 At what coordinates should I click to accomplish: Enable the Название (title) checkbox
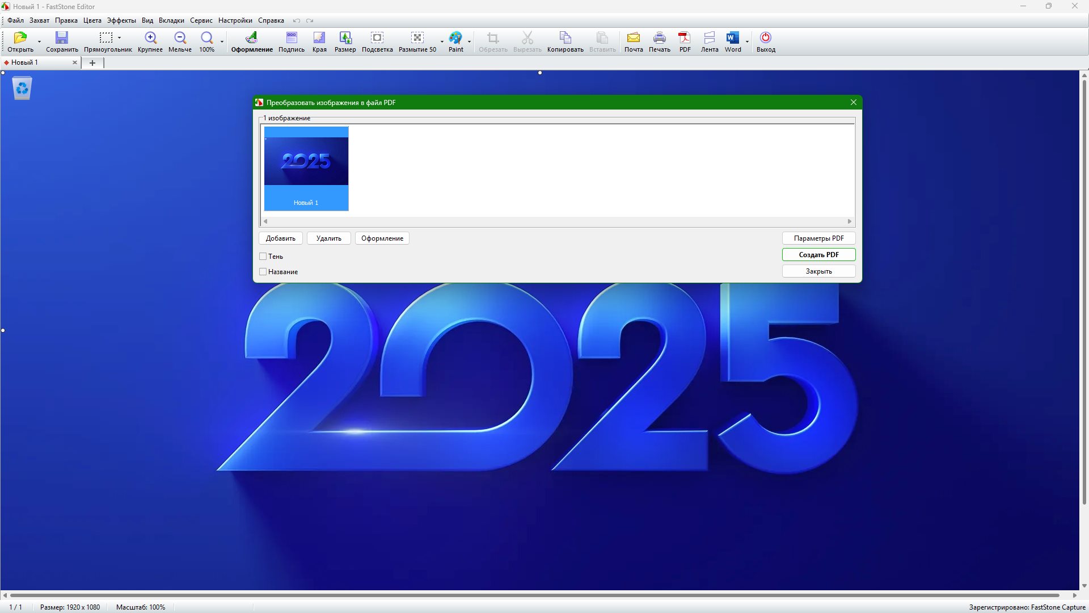pos(263,272)
